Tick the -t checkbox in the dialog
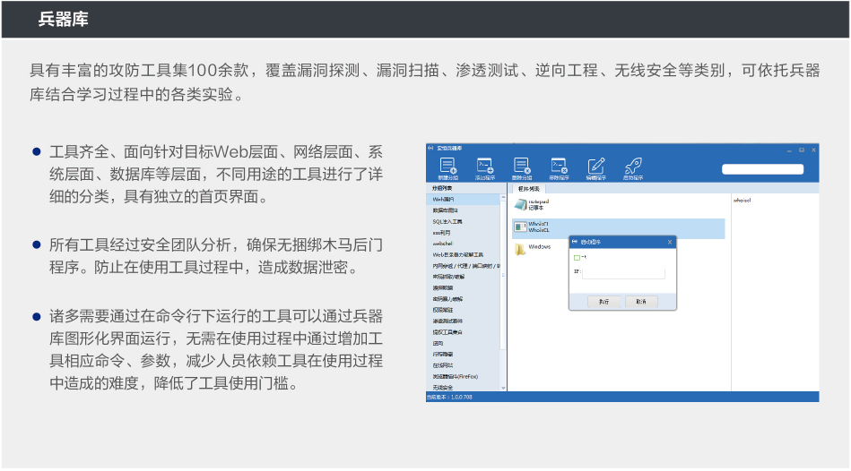The image size is (851, 471). click(x=577, y=258)
